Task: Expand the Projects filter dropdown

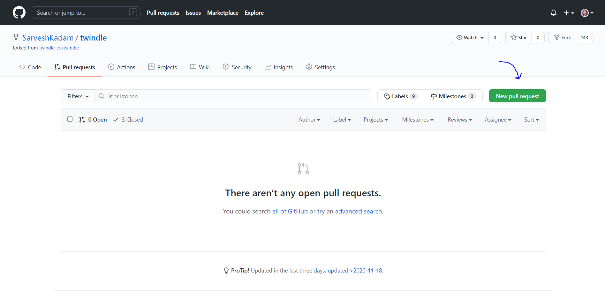Action: tap(375, 120)
